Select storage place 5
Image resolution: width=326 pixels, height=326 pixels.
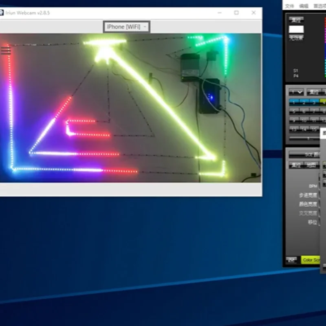click(294, 112)
